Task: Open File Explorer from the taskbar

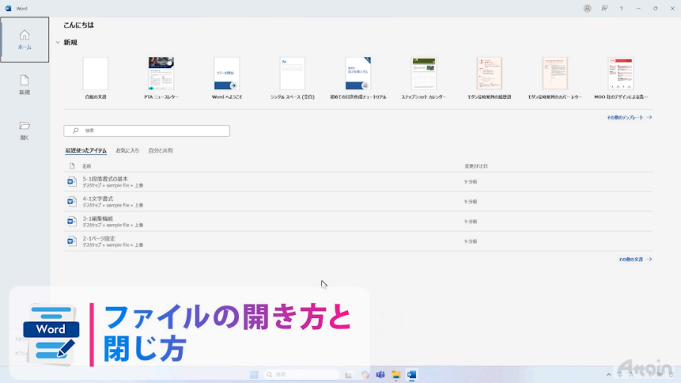Action: (396, 374)
